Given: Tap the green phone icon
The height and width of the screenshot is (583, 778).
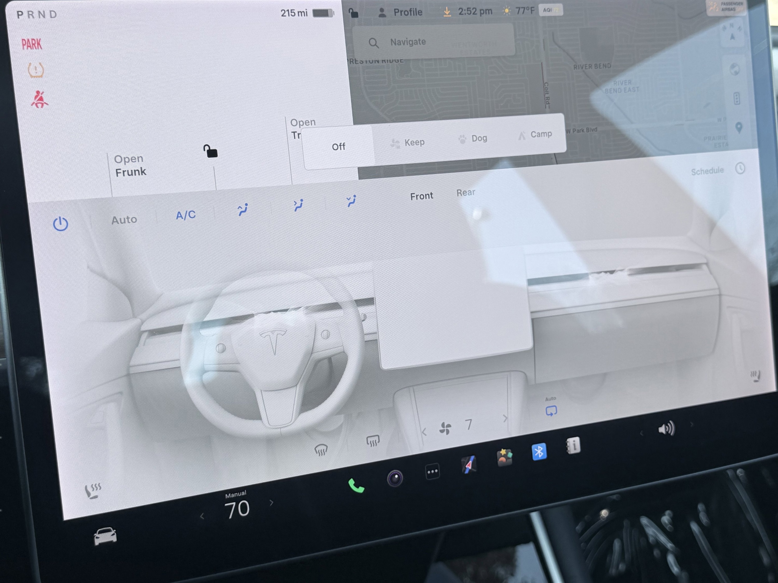Looking at the screenshot, I should coord(356,486).
